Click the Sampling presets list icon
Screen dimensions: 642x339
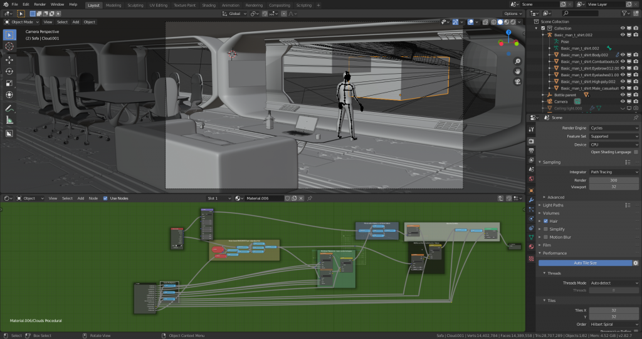[628, 162]
